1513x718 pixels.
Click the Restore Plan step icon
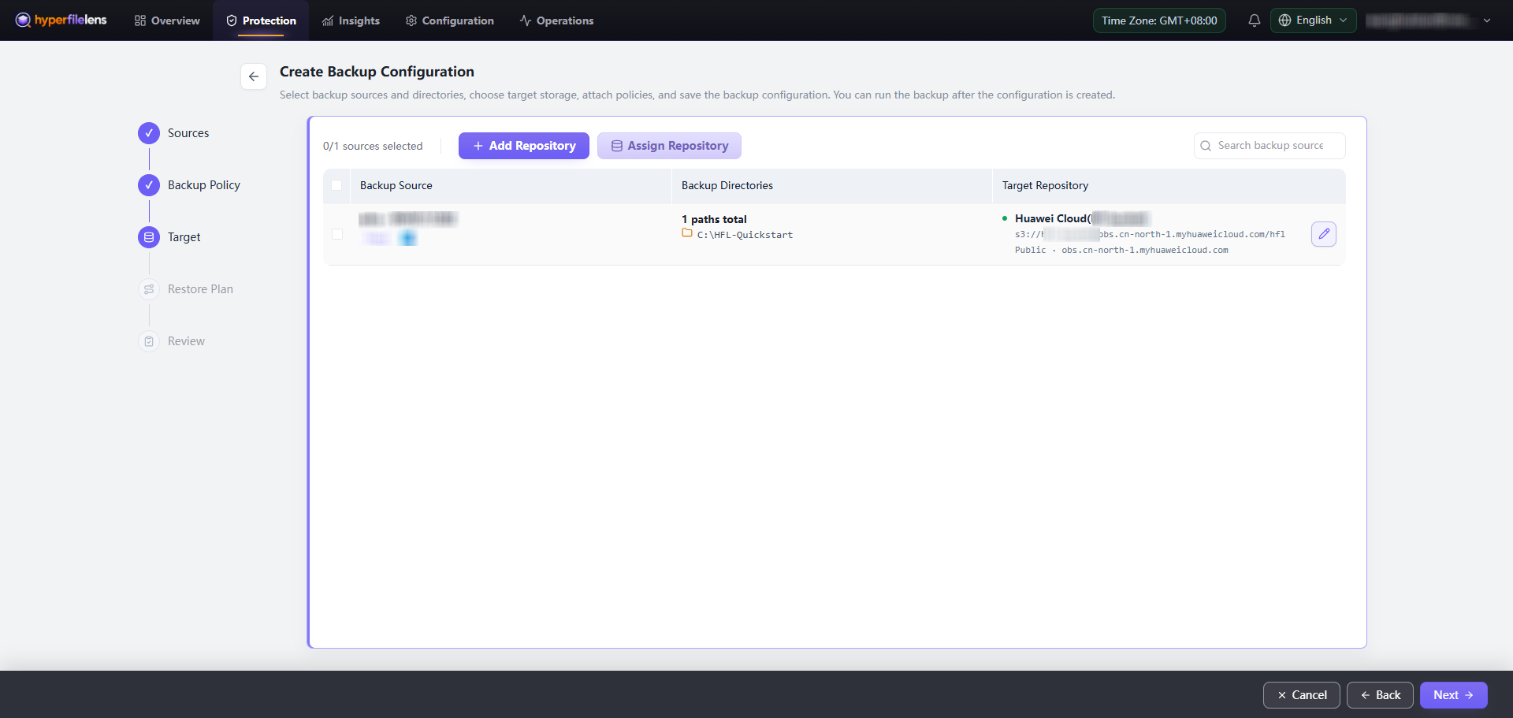pos(149,289)
